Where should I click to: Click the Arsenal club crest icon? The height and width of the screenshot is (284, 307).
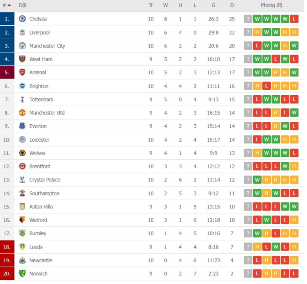[22, 73]
